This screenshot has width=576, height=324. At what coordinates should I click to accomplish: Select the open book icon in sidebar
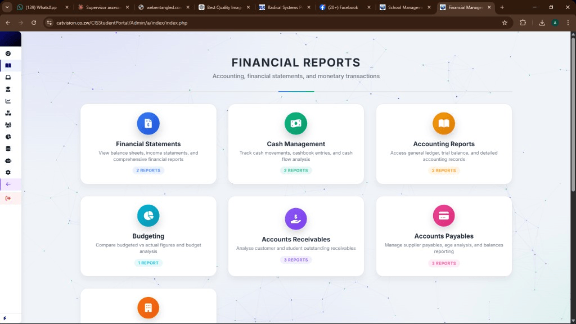coord(8,65)
